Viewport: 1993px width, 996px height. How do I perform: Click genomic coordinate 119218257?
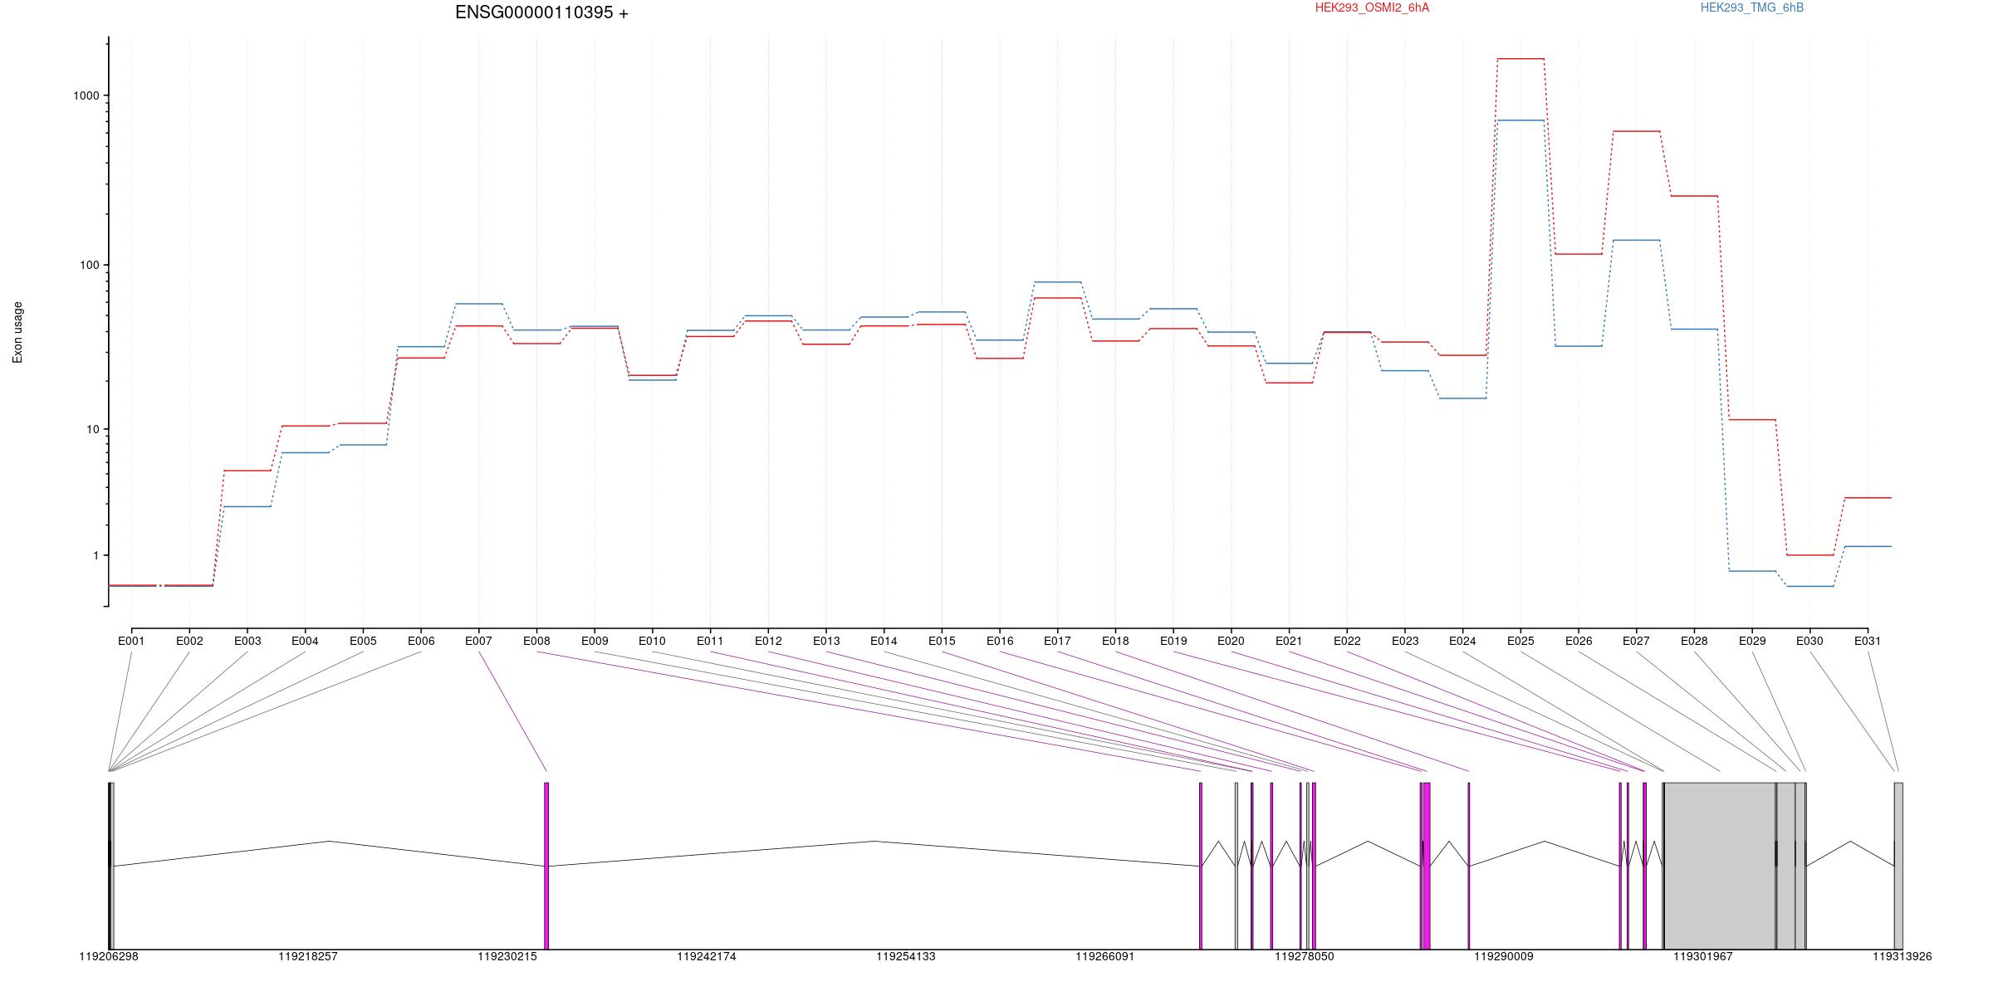pos(308,956)
